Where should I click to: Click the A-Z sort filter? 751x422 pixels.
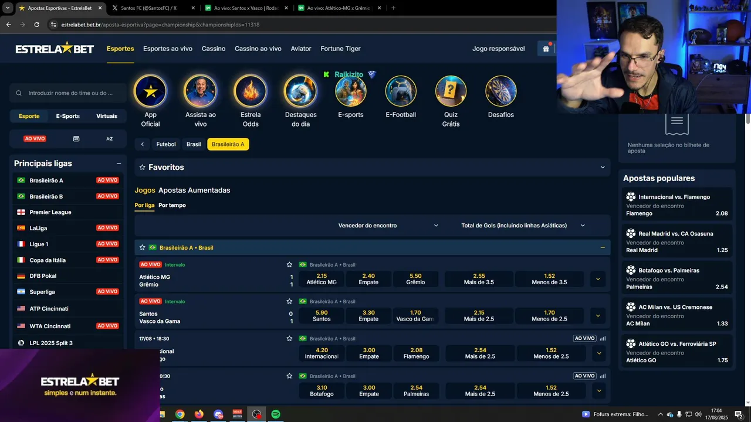tap(110, 139)
